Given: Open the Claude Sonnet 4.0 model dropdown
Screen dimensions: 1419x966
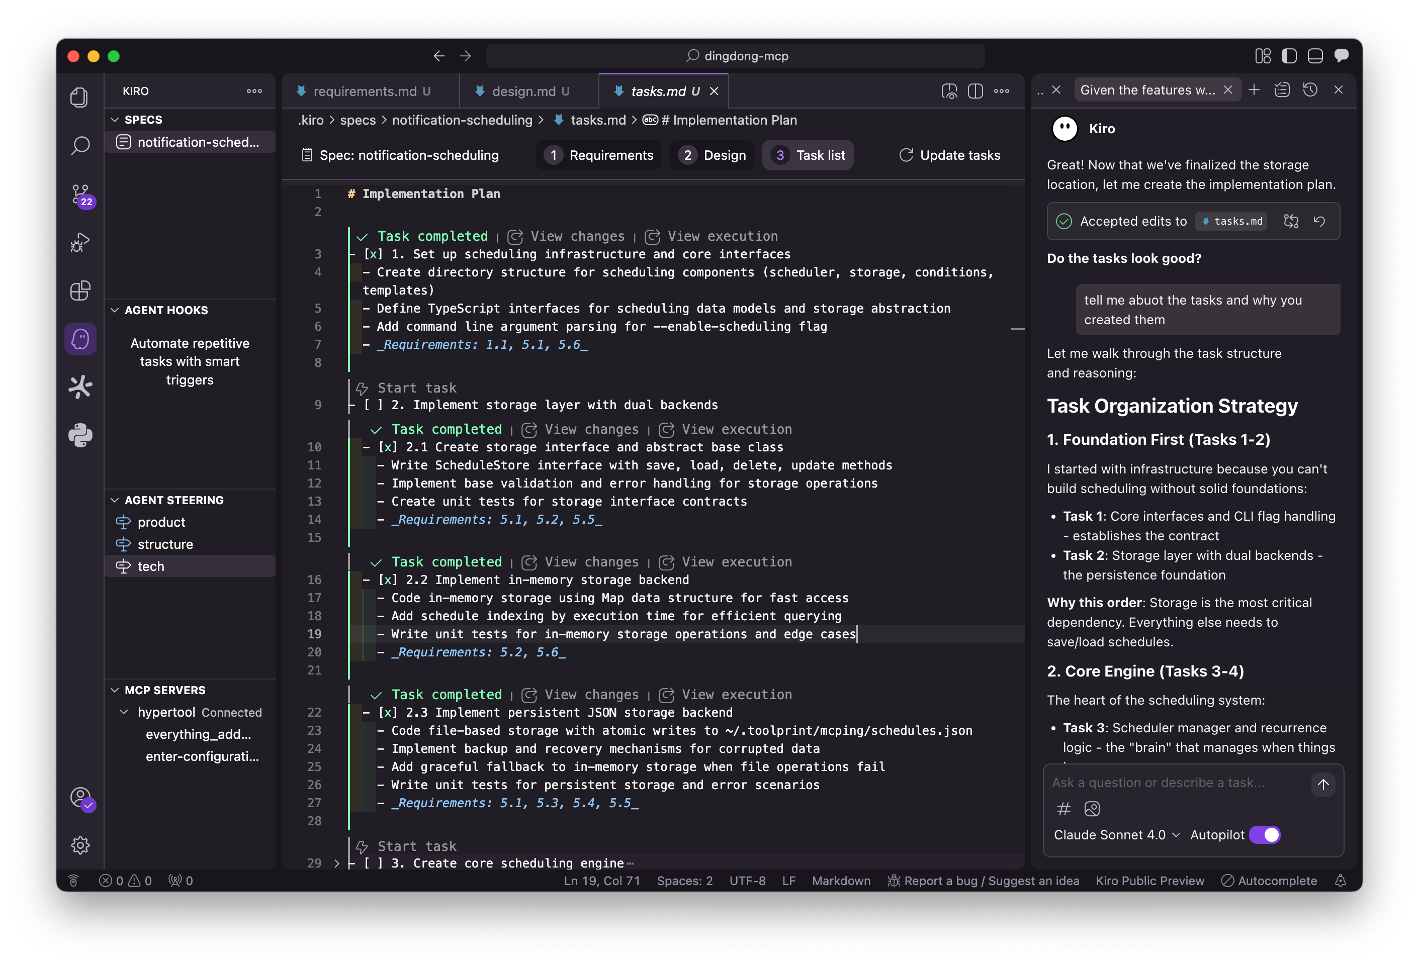Looking at the screenshot, I should click(x=1117, y=834).
